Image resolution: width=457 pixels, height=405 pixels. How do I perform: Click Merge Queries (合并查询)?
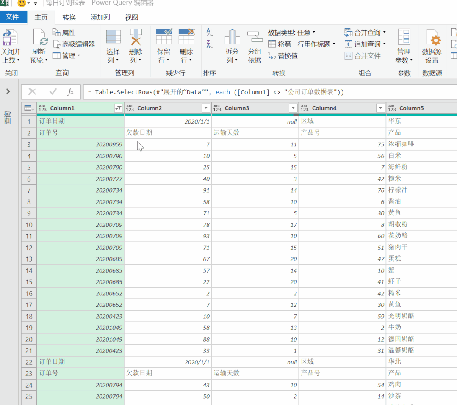pyautogui.click(x=363, y=32)
